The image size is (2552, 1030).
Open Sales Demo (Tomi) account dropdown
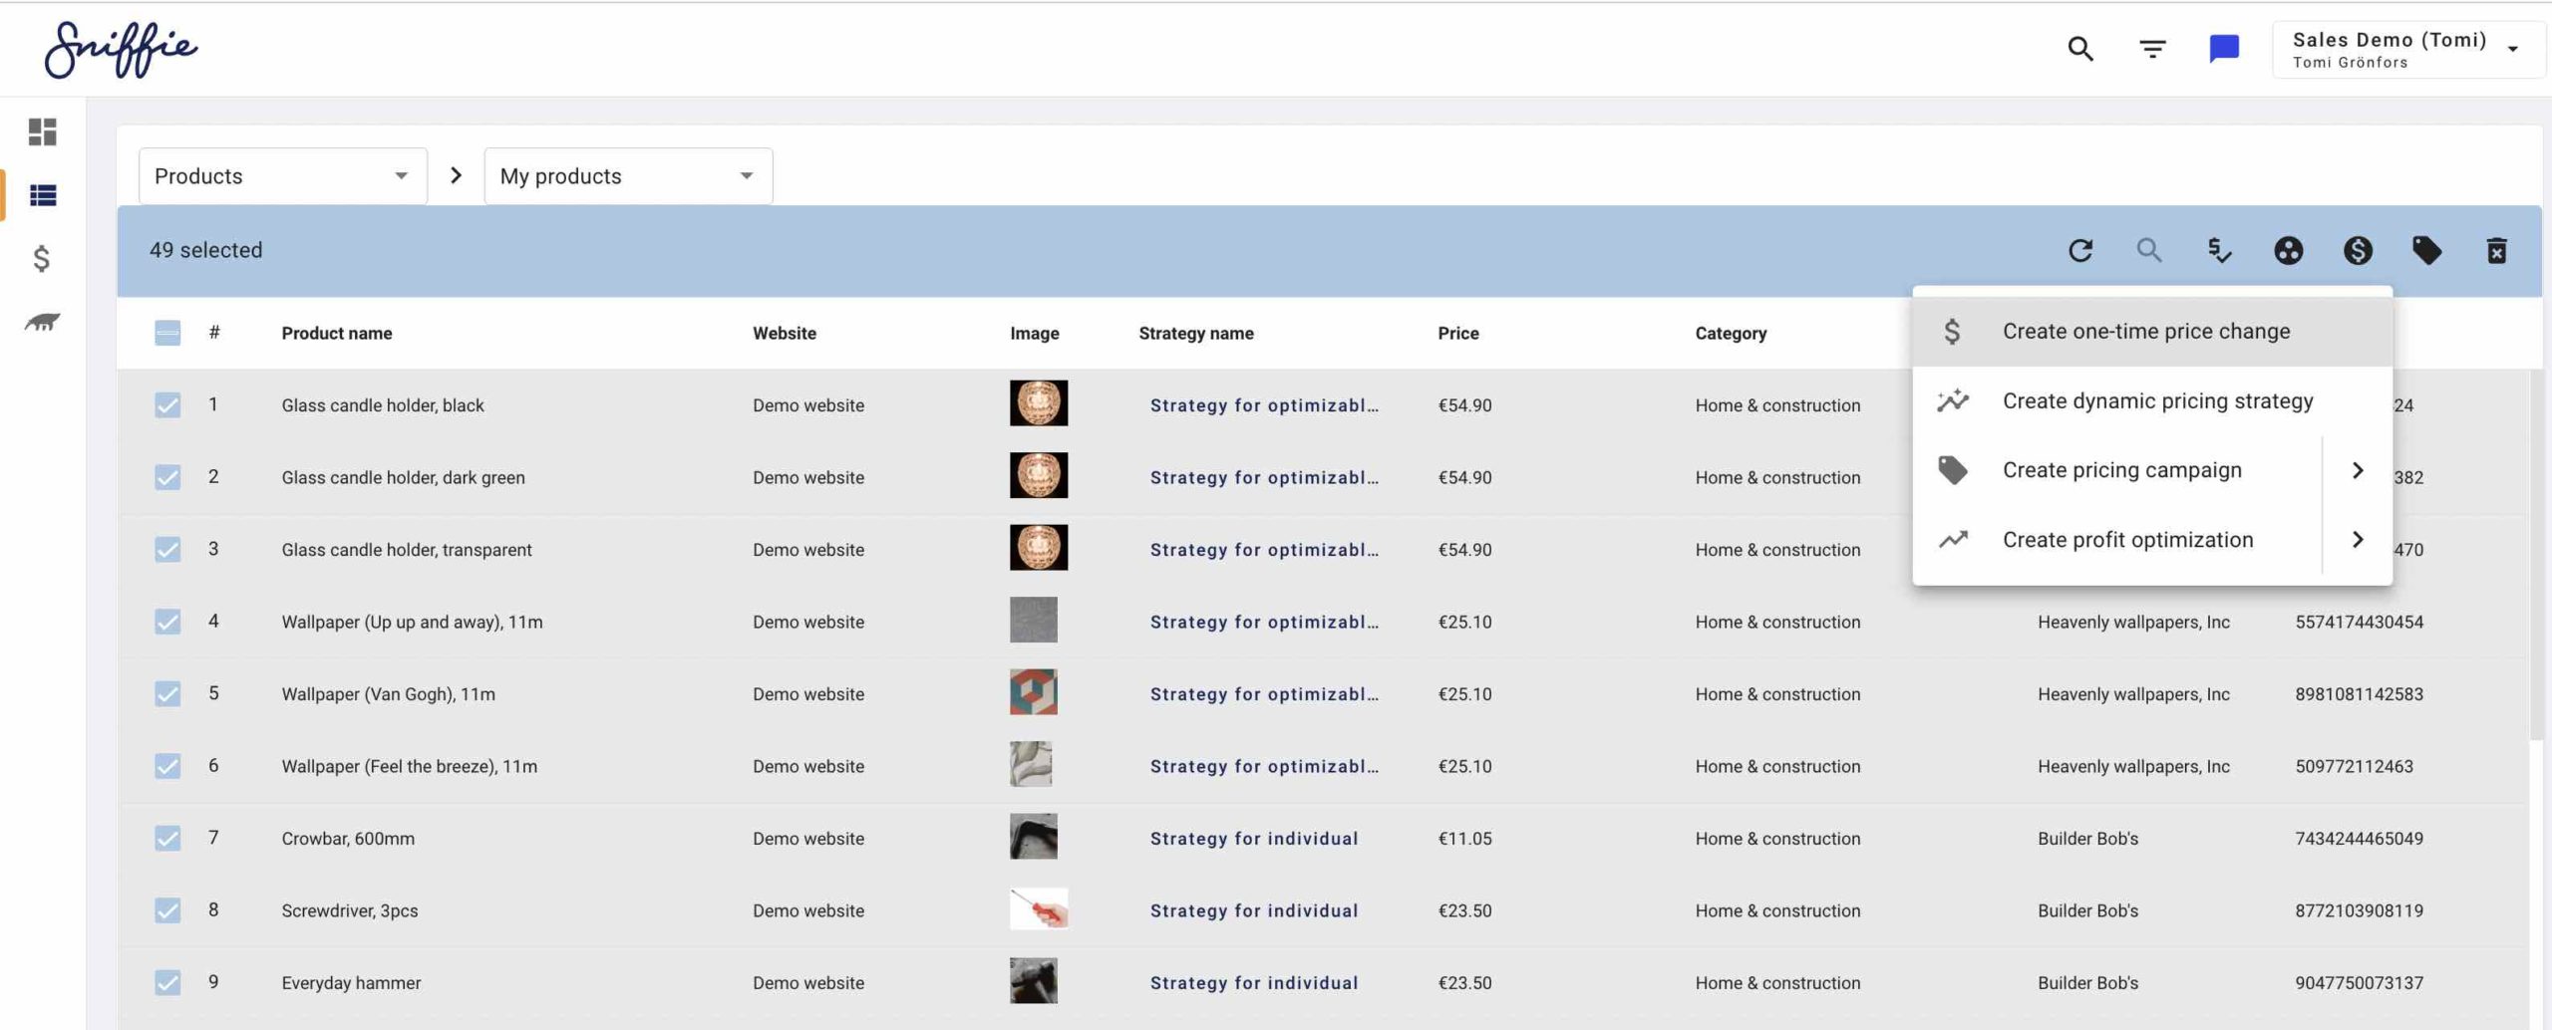click(x=2407, y=49)
